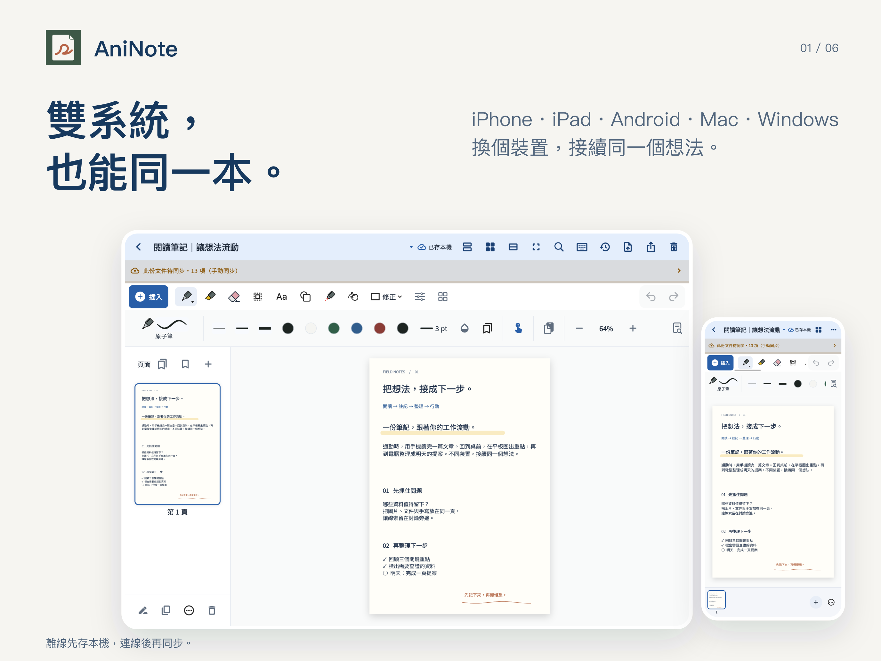881x661 pixels.
Task: Decrease zoom with the minus button
Action: pos(579,328)
